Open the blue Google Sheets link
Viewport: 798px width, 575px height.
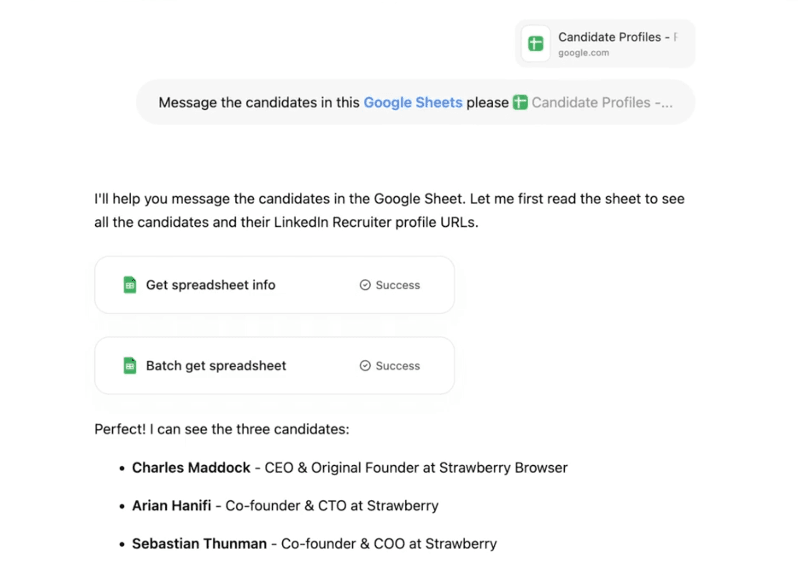tap(413, 102)
